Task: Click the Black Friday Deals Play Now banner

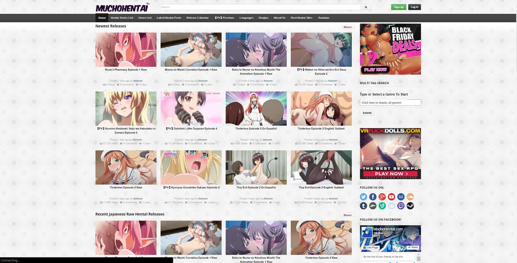Action: pyautogui.click(x=390, y=49)
